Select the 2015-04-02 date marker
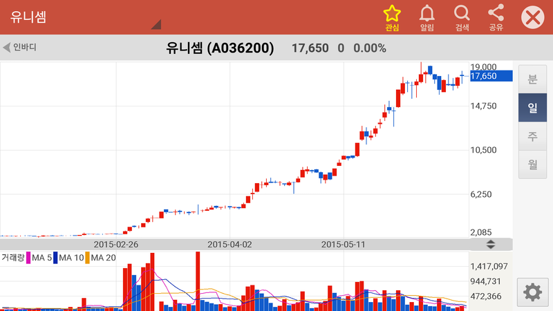The width and height of the screenshot is (553, 311). tap(229, 244)
